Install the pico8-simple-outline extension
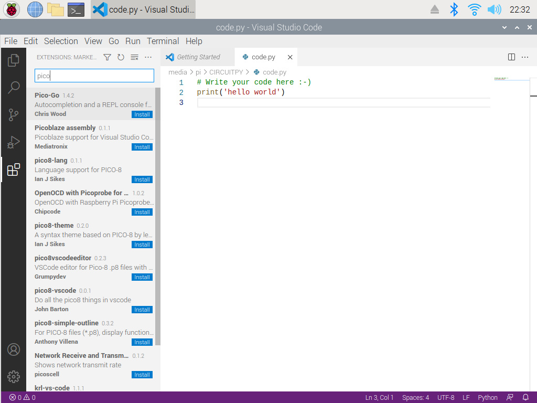 [x=142, y=342]
